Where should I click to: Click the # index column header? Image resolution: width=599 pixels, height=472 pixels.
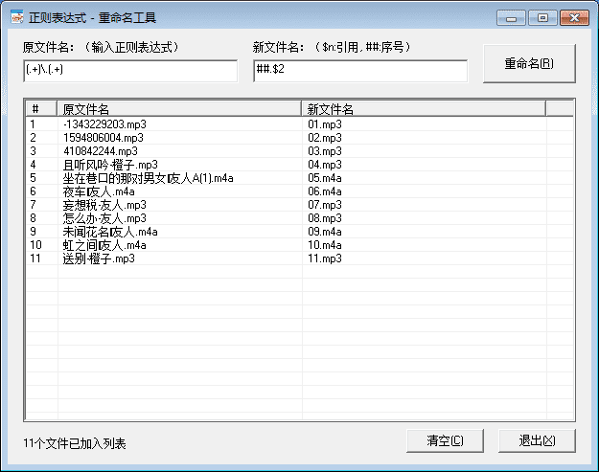point(41,109)
